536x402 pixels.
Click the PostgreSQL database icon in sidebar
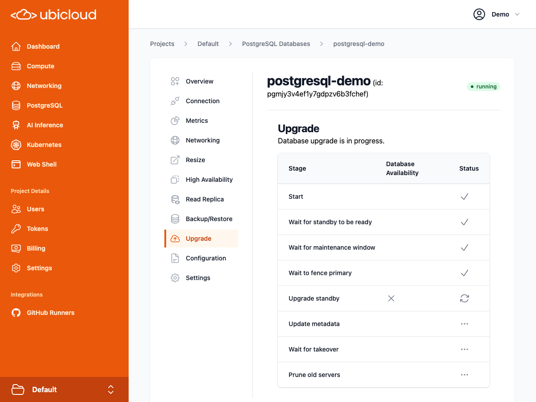point(16,105)
